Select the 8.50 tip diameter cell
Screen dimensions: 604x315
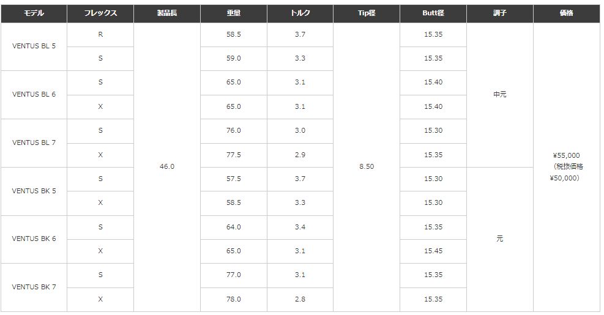pos(367,166)
